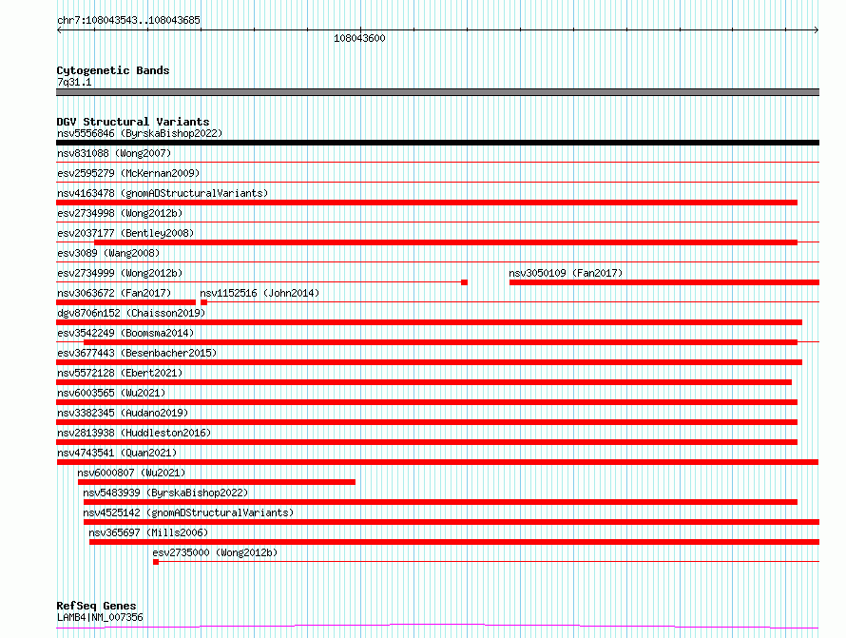
Task: Open variant nsv831088 (Wong2007)
Action: pos(114,153)
